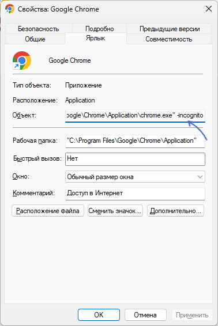218x326 pixels.
Task: Click the Отмена cancel button
Action: 145,315
